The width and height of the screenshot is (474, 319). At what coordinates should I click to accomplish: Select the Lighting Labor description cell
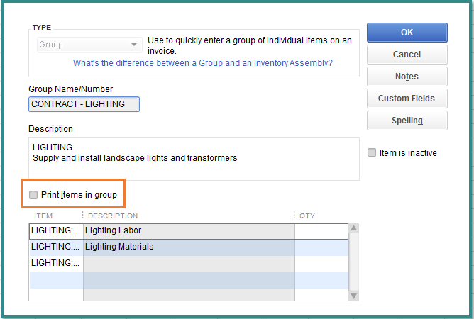click(188, 231)
